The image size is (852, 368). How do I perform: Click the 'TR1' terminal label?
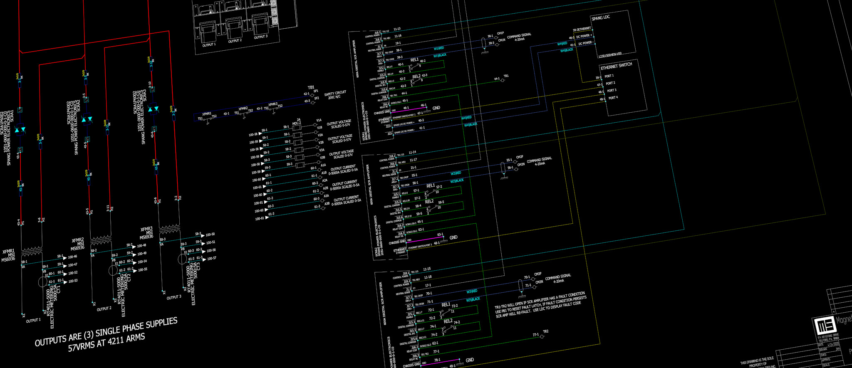click(x=506, y=76)
